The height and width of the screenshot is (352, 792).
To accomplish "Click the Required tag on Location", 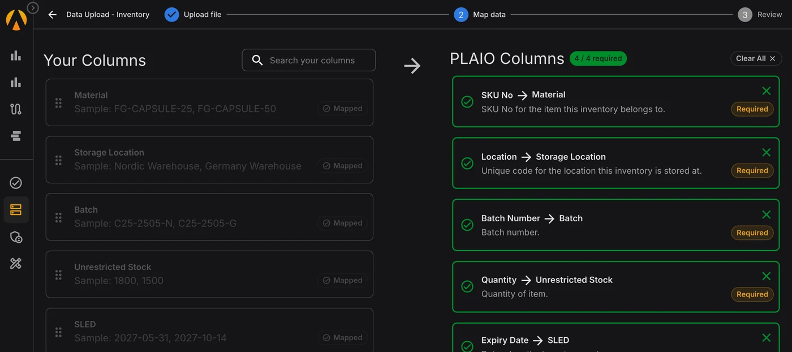I will point(752,171).
